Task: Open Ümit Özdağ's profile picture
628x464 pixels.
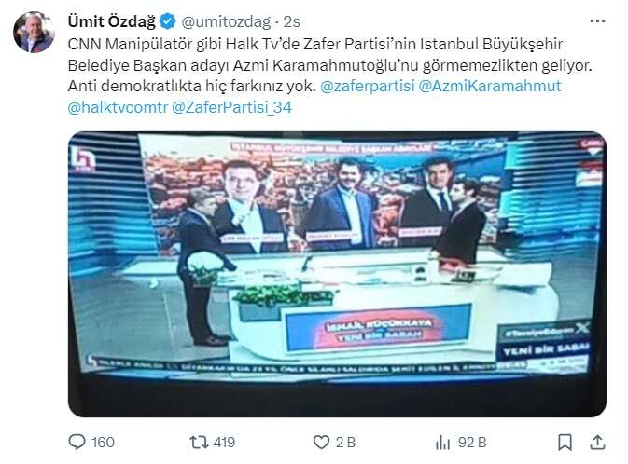Action: coord(34,32)
